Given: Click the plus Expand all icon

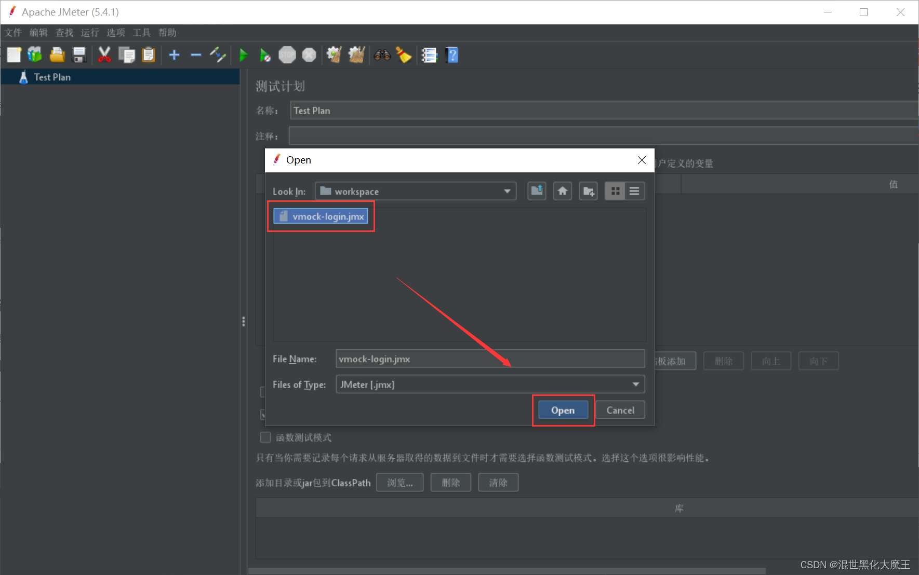Looking at the screenshot, I should pyautogui.click(x=175, y=54).
